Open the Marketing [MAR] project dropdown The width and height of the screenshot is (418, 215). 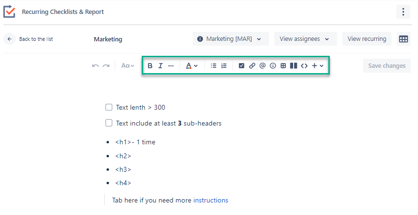coord(230,39)
